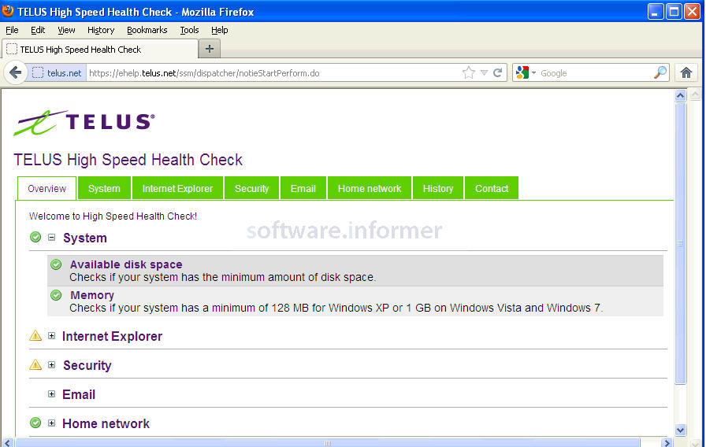Click the Email section heading
The height and width of the screenshot is (447, 706).
click(x=79, y=394)
